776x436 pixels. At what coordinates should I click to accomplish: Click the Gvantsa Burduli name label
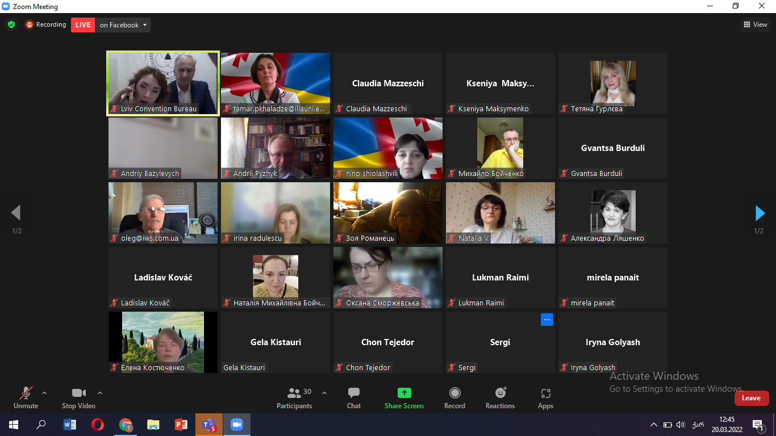pyautogui.click(x=596, y=173)
